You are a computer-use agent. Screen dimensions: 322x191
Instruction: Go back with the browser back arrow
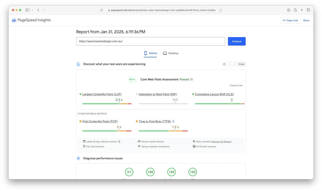(x=38, y=10)
